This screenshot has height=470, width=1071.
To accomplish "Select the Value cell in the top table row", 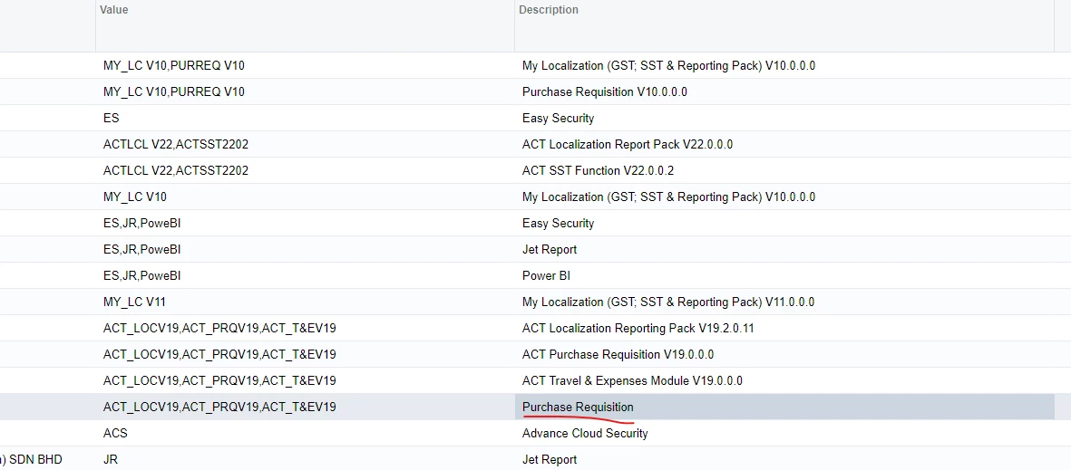I will [x=305, y=65].
